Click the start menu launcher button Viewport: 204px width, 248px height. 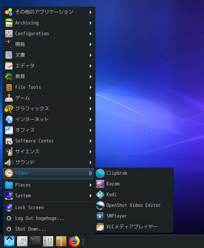pos(9,241)
